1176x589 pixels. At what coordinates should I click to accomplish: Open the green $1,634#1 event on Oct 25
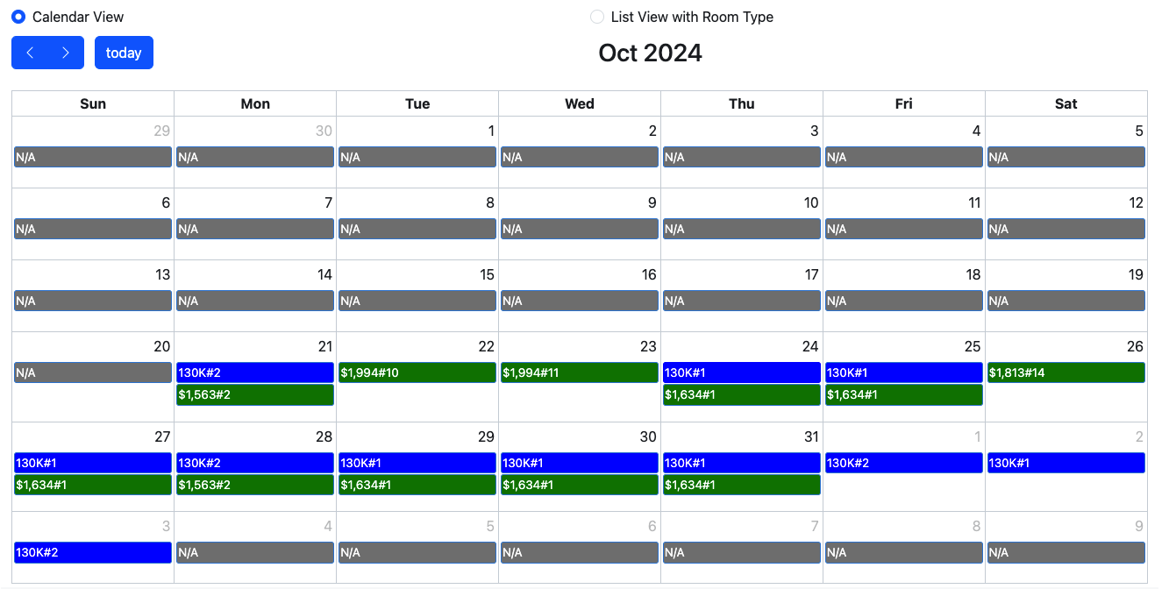[904, 394]
